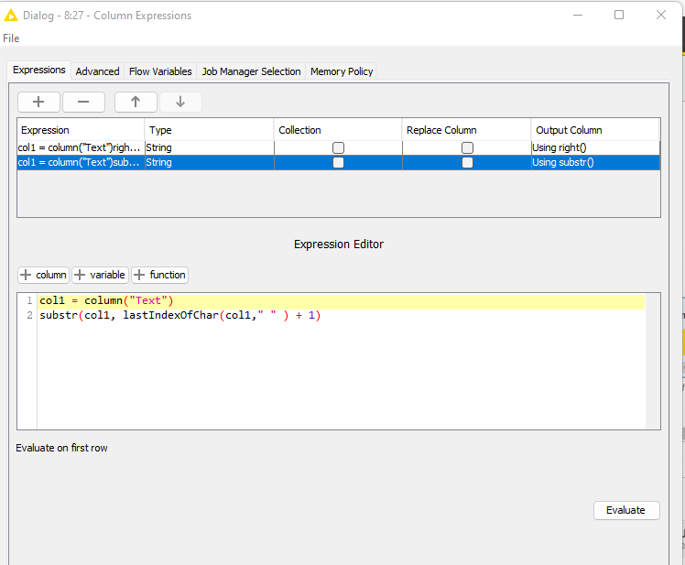The width and height of the screenshot is (685, 565).
Task: Click the Evaluate button
Action: pyautogui.click(x=626, y=510)
